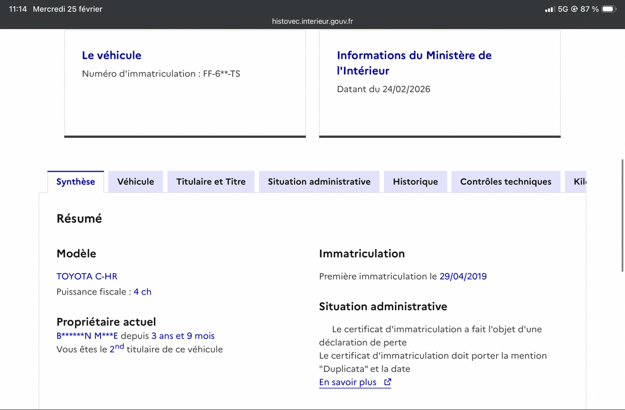Open the Historique tab
The image size is (625, 410).
pyautogui.click(x=415, y=182)
